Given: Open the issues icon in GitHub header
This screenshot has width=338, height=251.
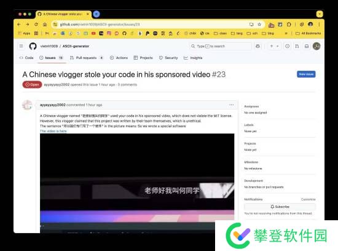Looking at the screenshot, I should click(287, 46).
